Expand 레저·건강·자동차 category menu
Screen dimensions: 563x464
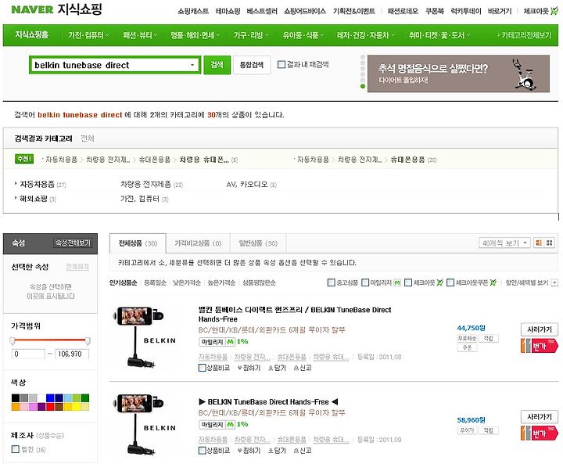click(x=365, y=35)
